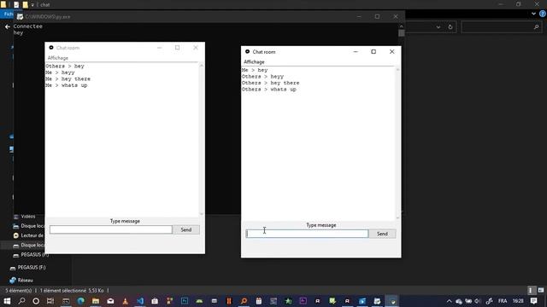Switch to details view in Explorer status bar
The height and width of the screenshot is (307, 547).
point(531,290)
